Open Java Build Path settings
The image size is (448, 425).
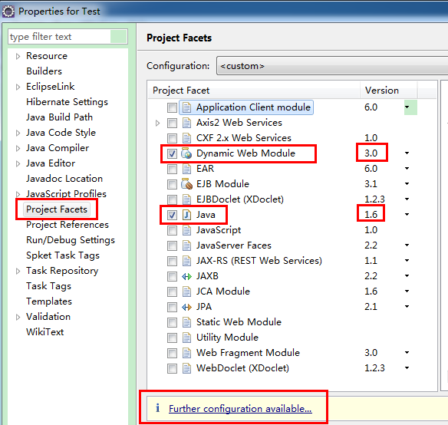click(59, 117)
